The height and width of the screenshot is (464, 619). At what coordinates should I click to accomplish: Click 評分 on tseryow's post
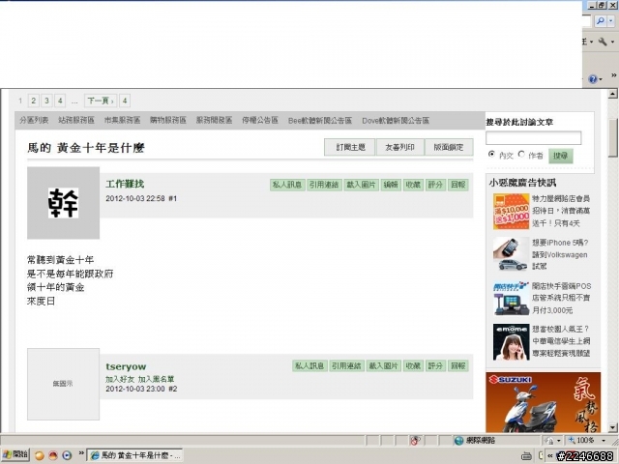pos(435,366)
